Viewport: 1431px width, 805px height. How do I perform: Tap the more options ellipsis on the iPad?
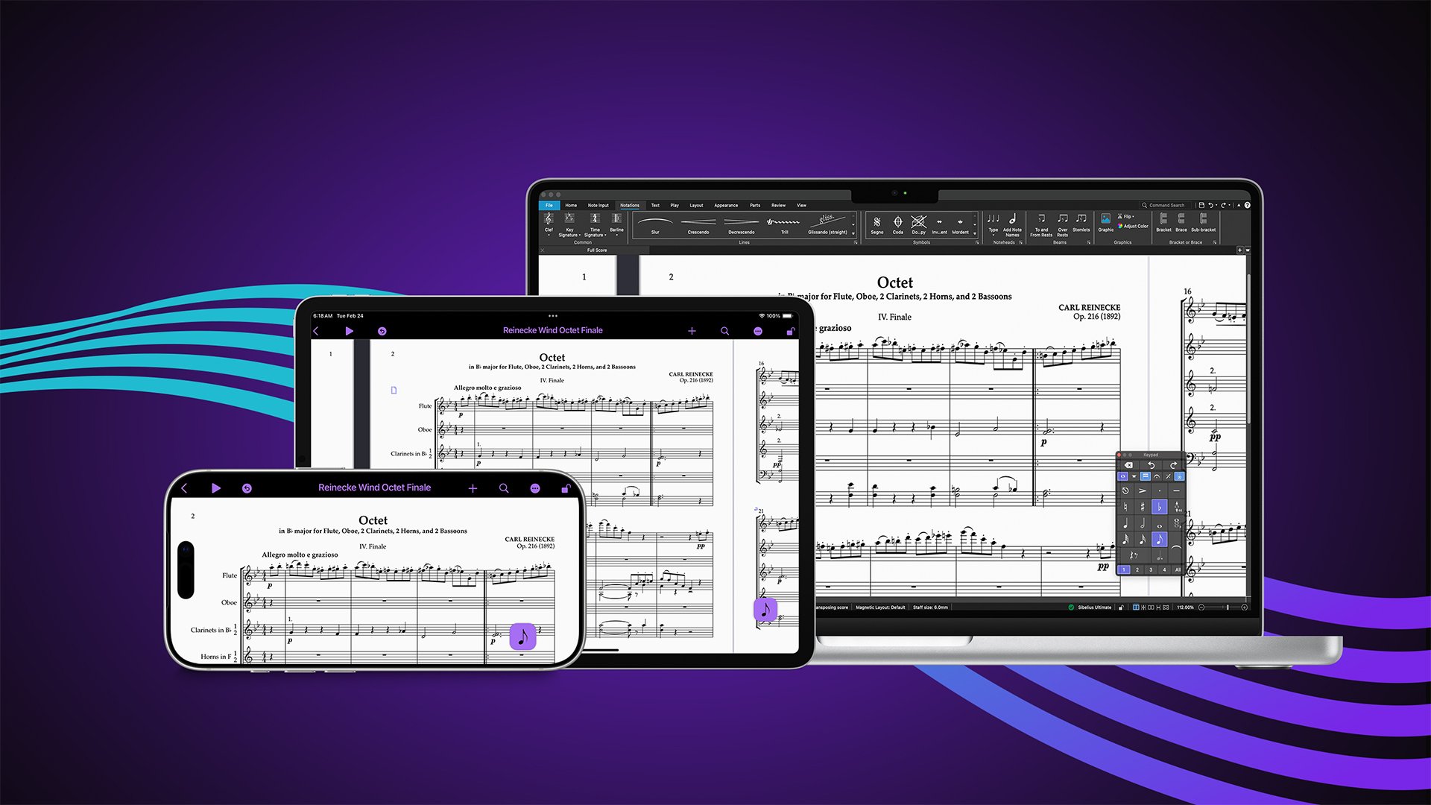coord(758,331)
